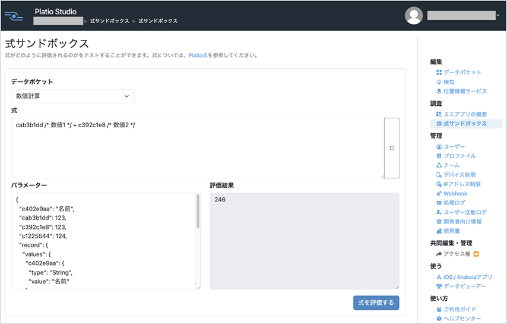Viewport: 507px width, 324px height.
Task: Click the first 式サンドボックス breadcrumb
Action: point(109,21)
